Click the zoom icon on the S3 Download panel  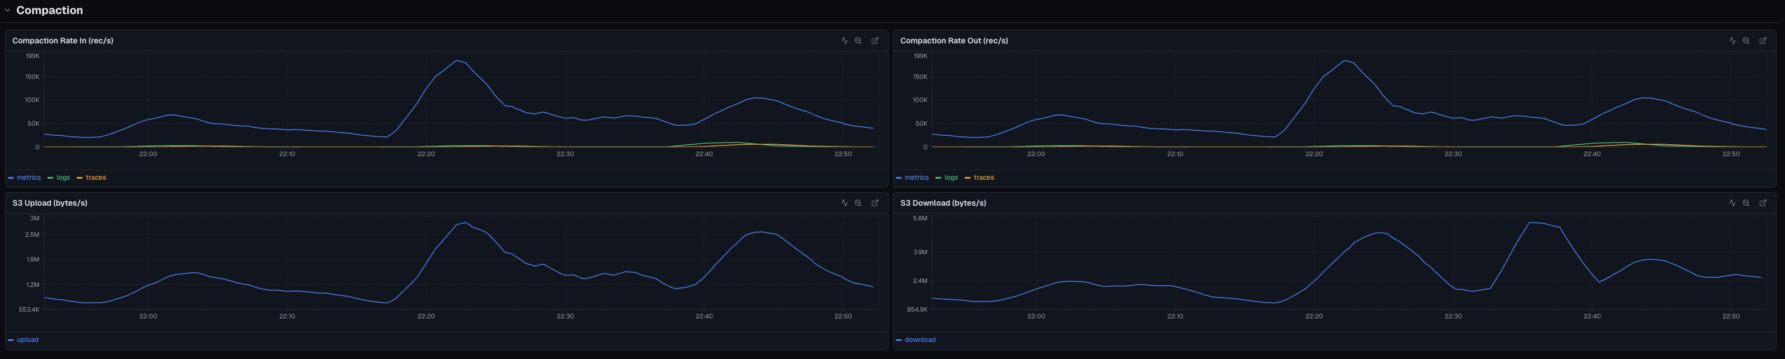point(1745,203)
